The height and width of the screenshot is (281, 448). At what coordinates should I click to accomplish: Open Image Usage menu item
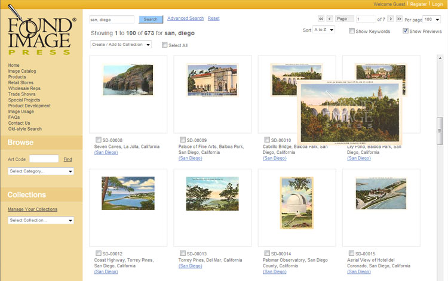(21, 112)
